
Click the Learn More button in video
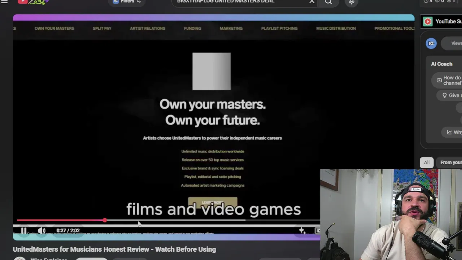213,202
